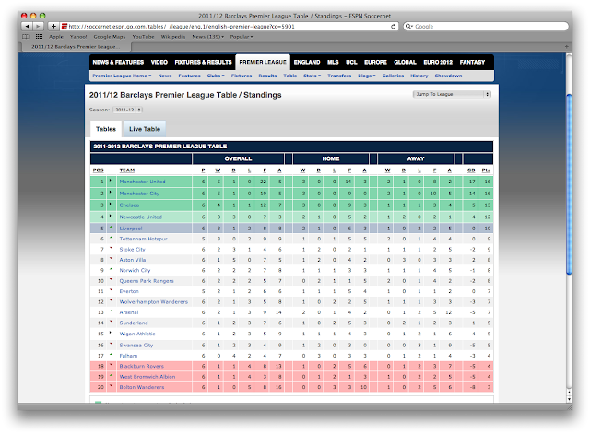Viewport: 590px width, 434px height.
Task: Select the Tables tab
Action: pyautogui.click(x=106, y=129)
